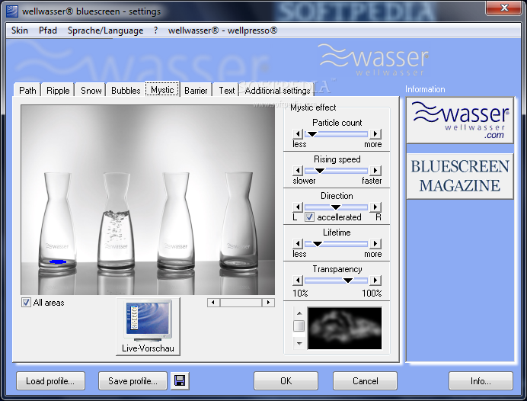
Task: Increase Particle count with right arrow
Action: 375,134
